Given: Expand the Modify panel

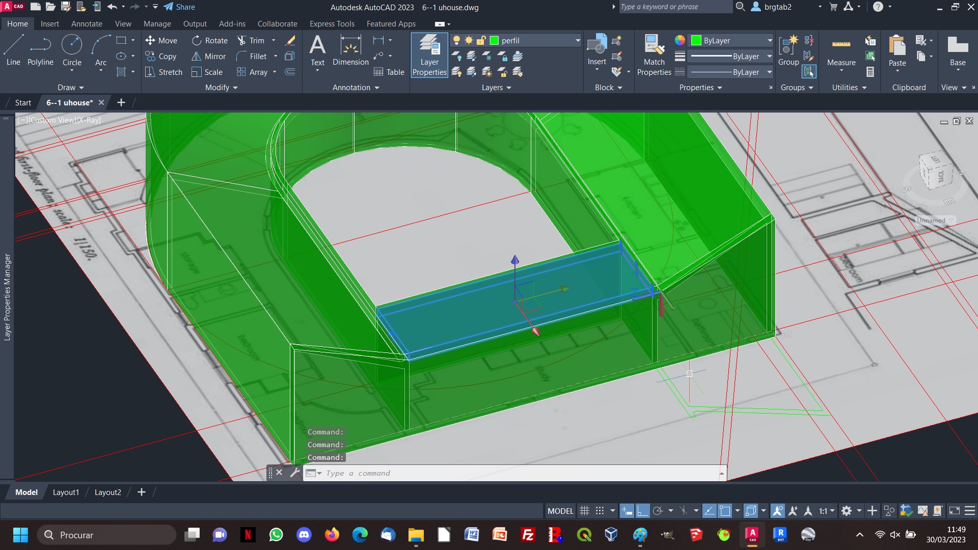Looking at the screenshot, I should (221, 87).
